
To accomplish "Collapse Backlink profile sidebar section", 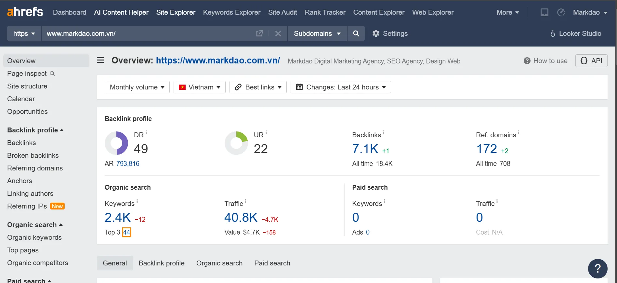I will (35, 130).
